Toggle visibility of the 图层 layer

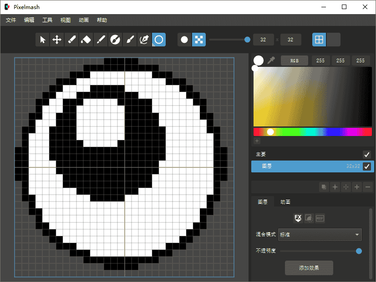366,166
